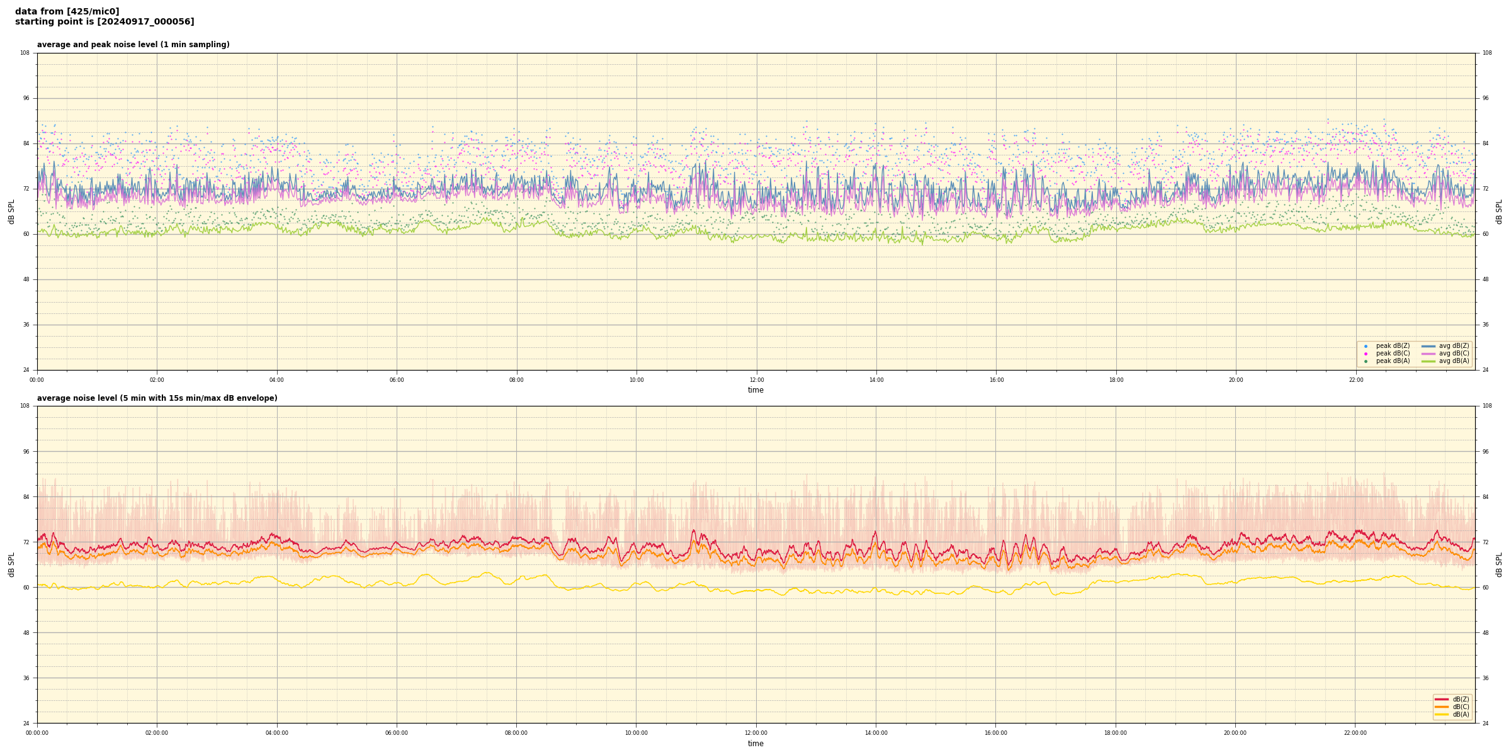Click the peak dB(A) legend marker
Viewport: 1511px width, 755px height.
pyautogui.click(x=1366, y=361)
